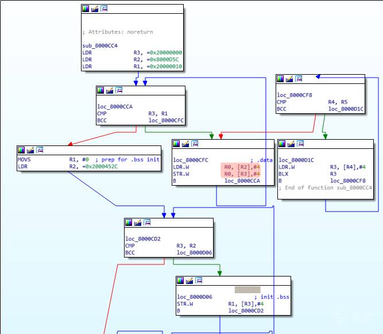Click the edit pencil icon in the loc_8000D1C block

291,144
